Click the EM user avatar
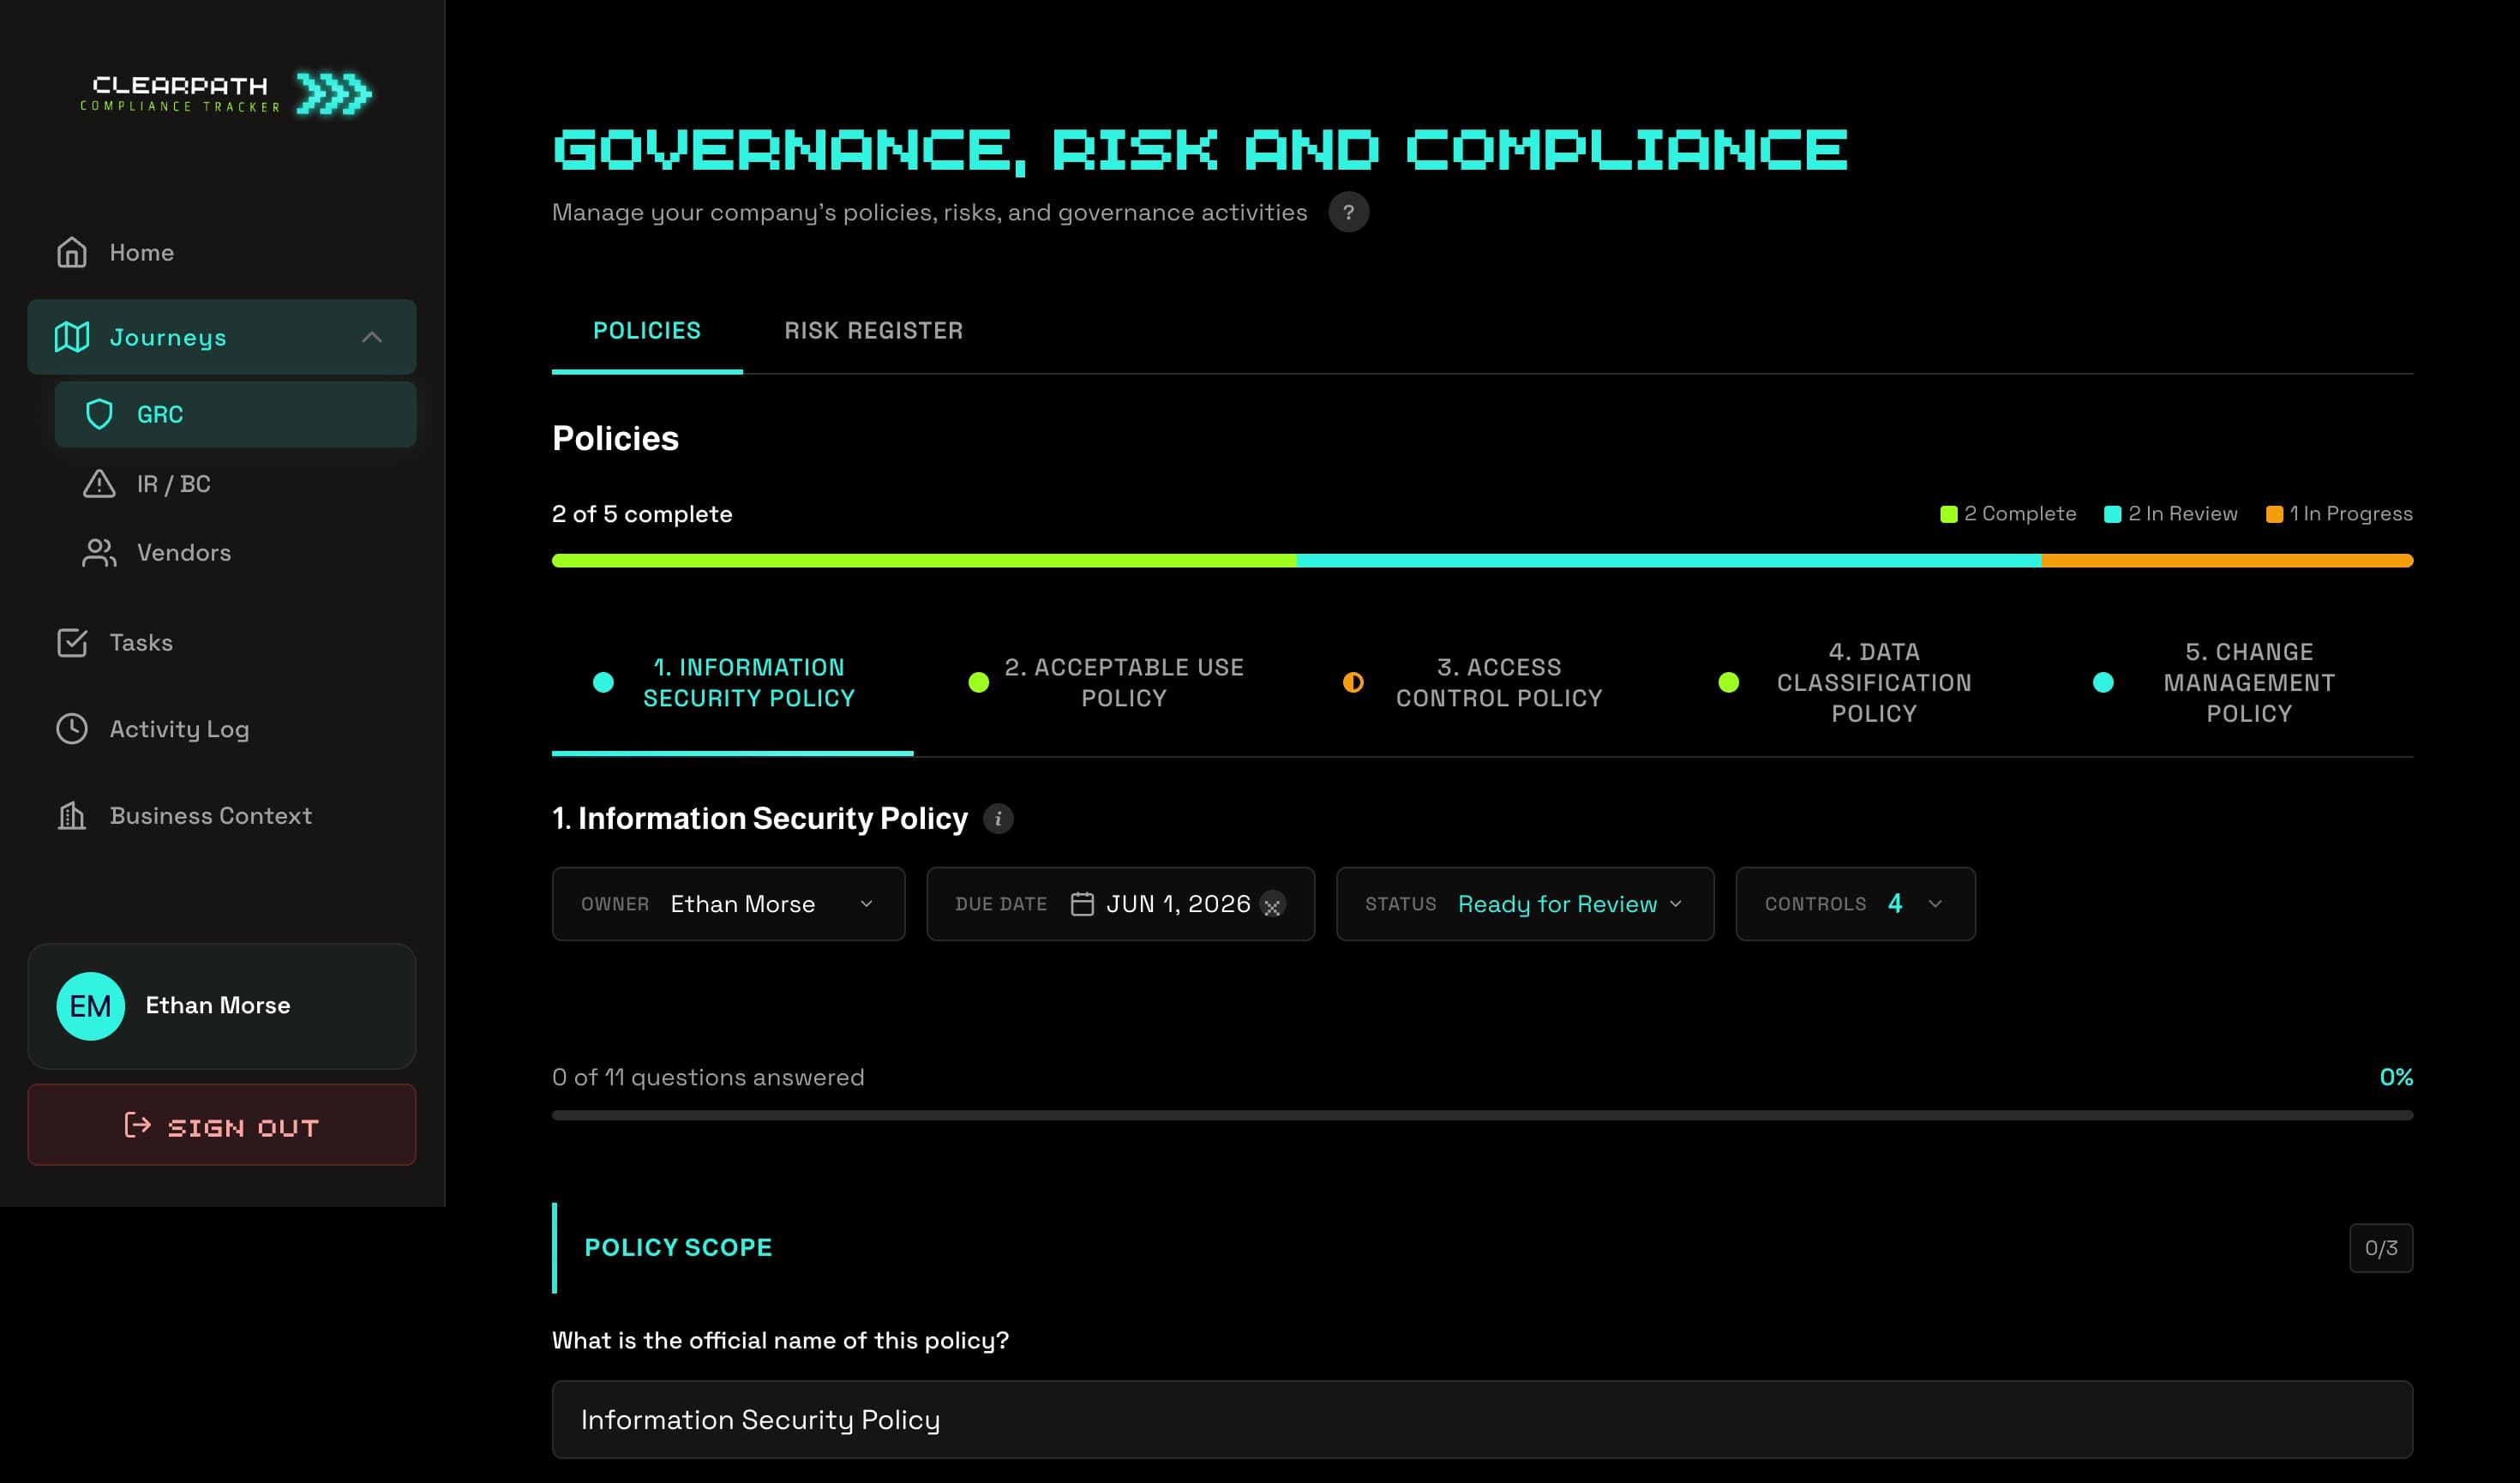Viewport: 2520px width, 1483px height. click(x=90, y=1006)
